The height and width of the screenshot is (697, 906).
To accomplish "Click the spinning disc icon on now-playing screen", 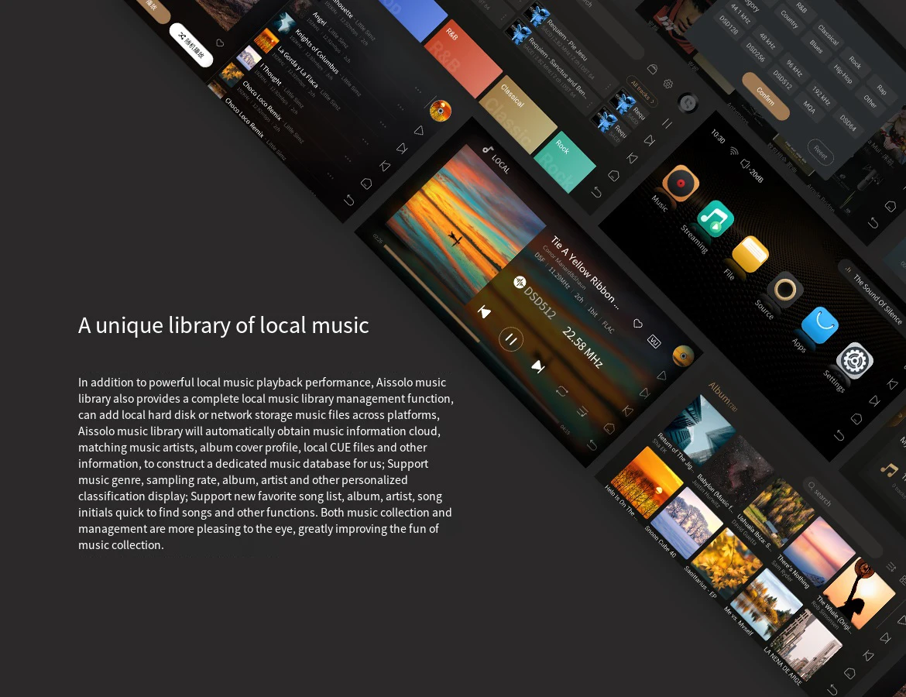I will point(684,356).
